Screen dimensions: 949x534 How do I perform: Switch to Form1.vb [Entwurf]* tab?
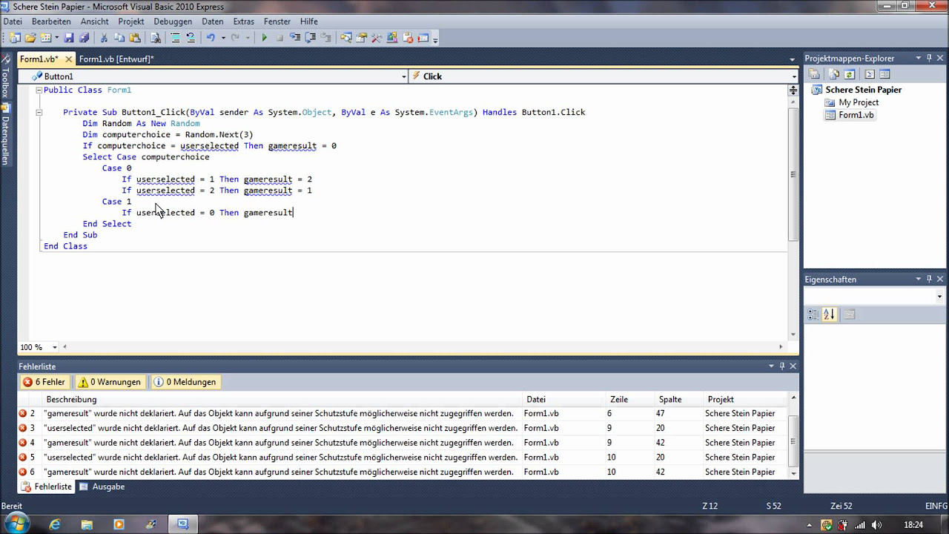point(116,59)
